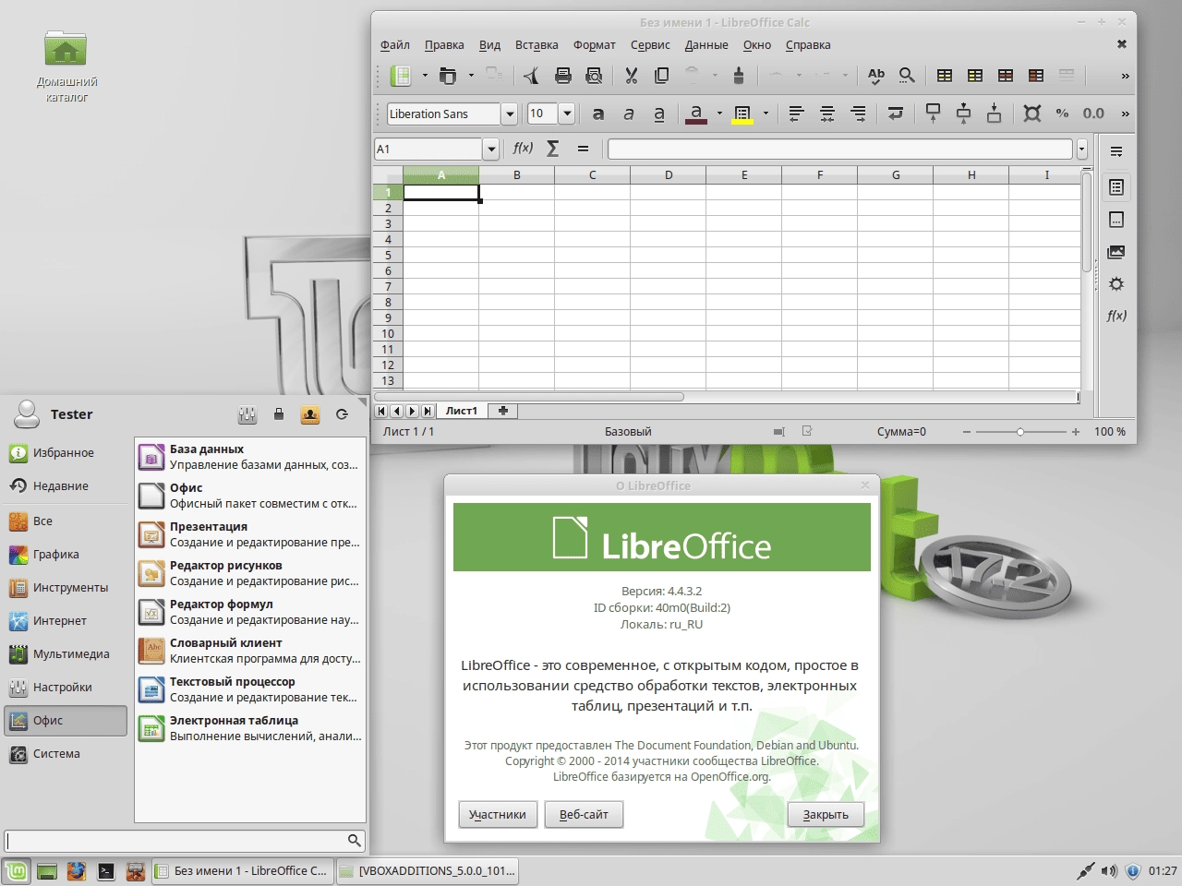Open the Mint menu button in taskbar
Image resolution: width=1182 pixels, height=886 pixels.
(16, 870)
